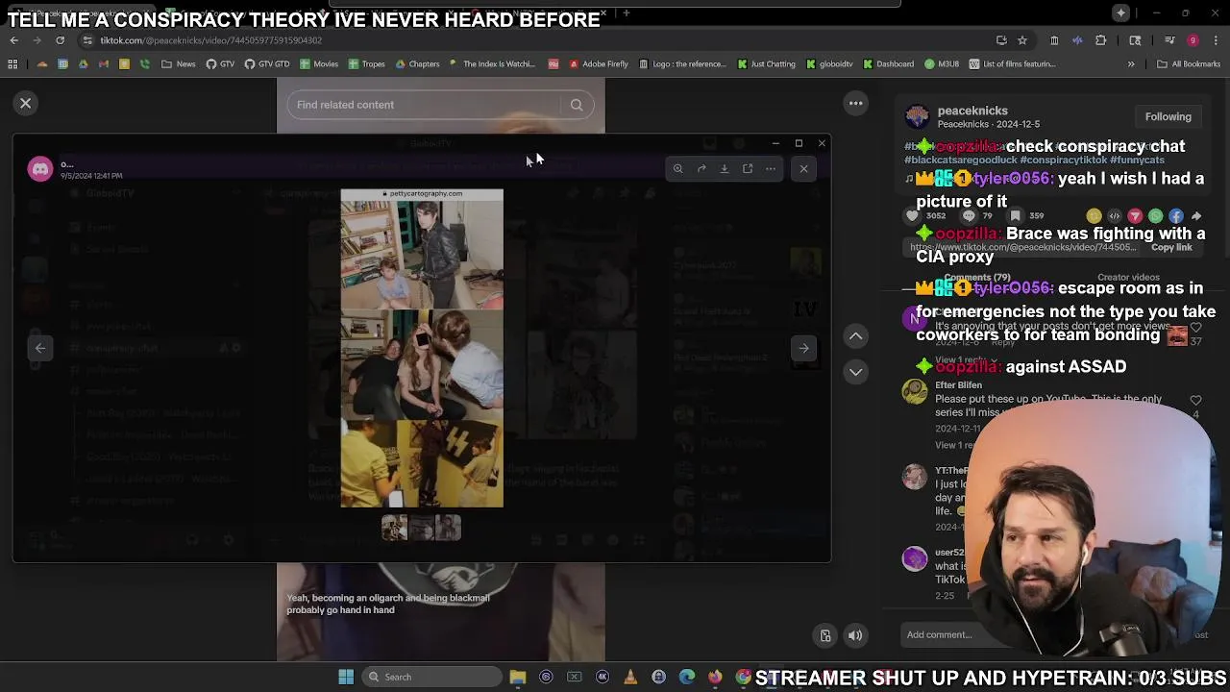Download the image using the download icon

725,168
